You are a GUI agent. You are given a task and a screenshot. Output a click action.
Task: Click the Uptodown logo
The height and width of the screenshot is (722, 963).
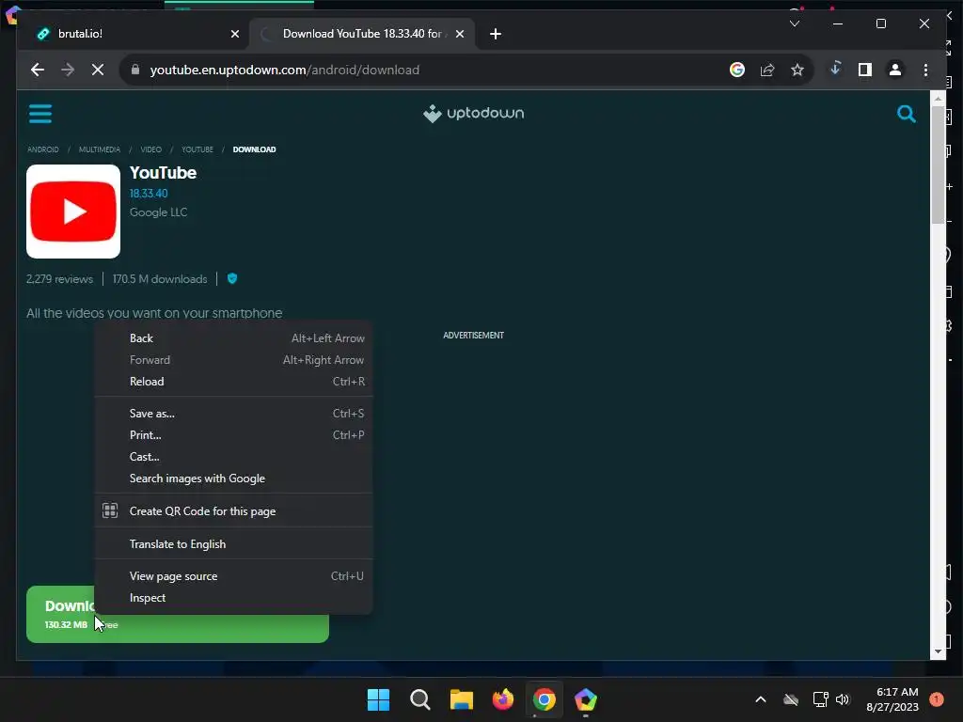point(474,113)
